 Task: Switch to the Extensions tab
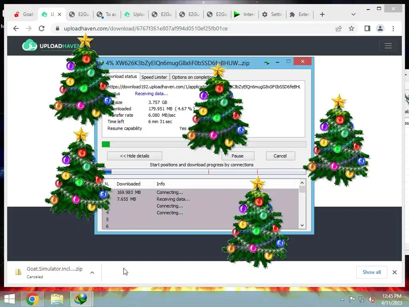[x=300, y=14]
